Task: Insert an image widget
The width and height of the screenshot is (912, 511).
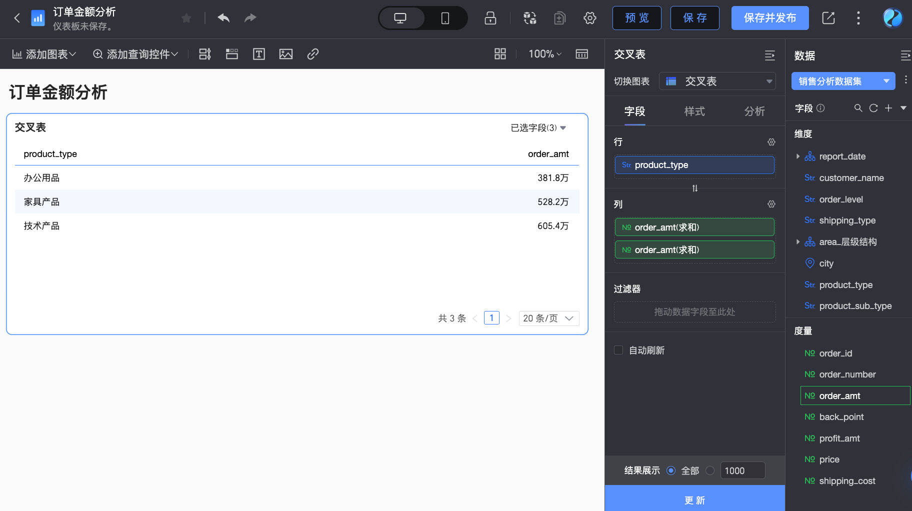Action: [285, 54]
